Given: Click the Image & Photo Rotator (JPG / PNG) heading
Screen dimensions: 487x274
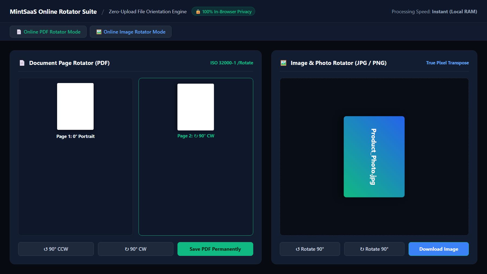Looking at the screenshot, I should 338,63.
